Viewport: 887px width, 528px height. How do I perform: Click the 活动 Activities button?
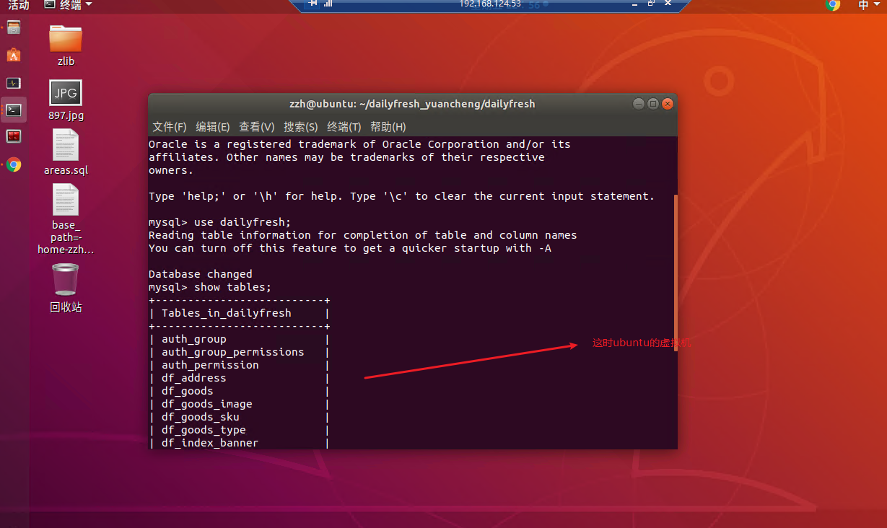pyautogui.click(x=19, y=5)
